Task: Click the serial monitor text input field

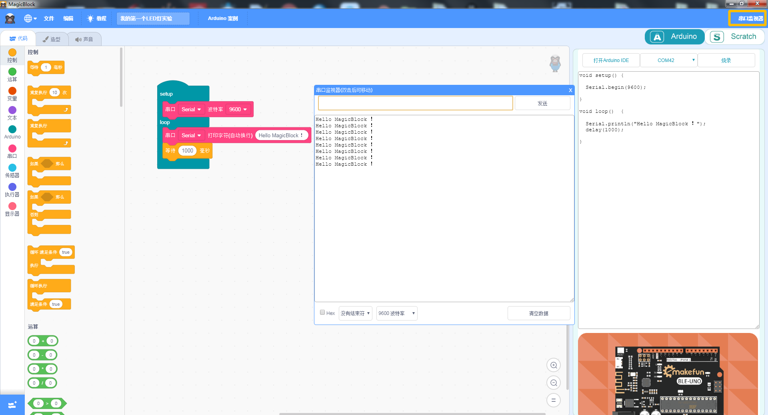Action: [415, 103]
